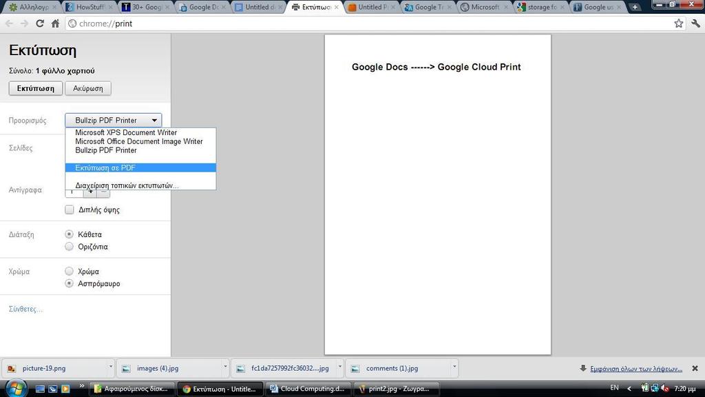
Task: Click the taskbar clock 7:20 μμ
Action: pos(685,388)
